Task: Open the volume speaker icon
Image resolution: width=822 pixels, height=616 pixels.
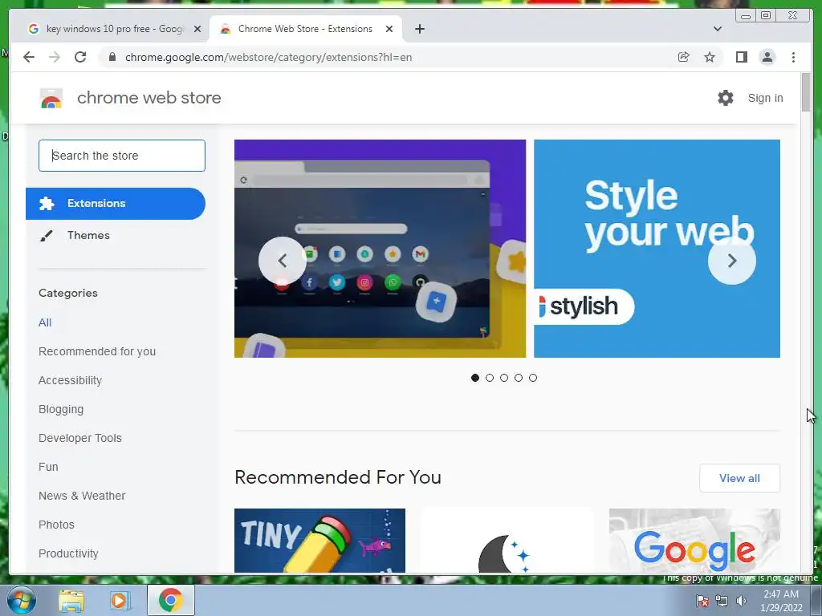Action: click(x=741, y=601)
